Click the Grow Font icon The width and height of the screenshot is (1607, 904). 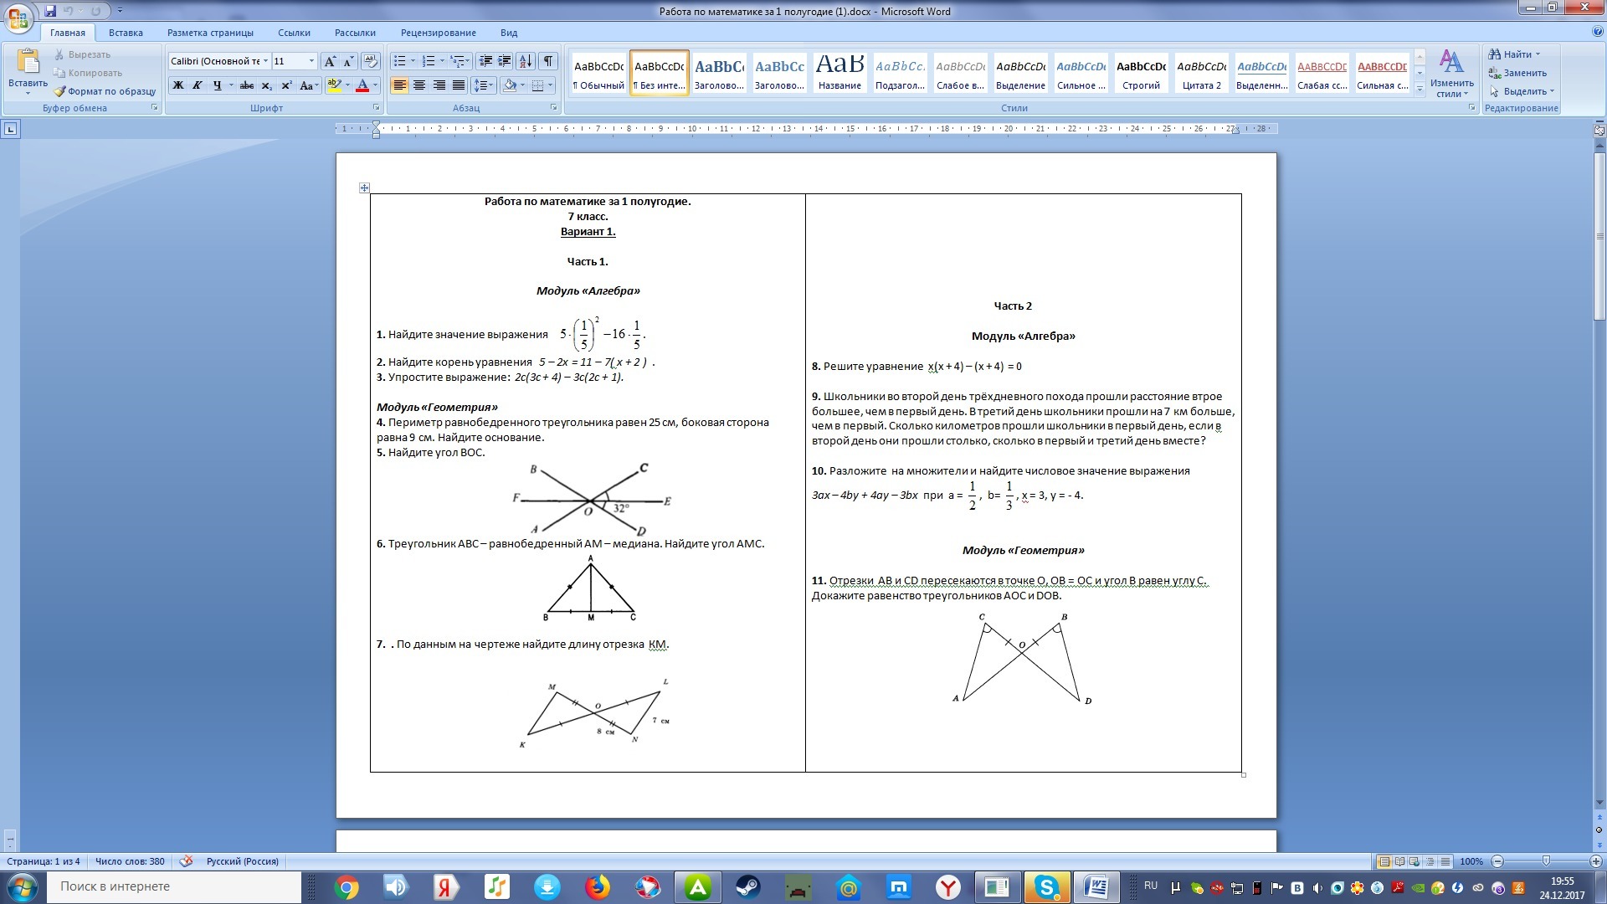(x=330, y=61)
